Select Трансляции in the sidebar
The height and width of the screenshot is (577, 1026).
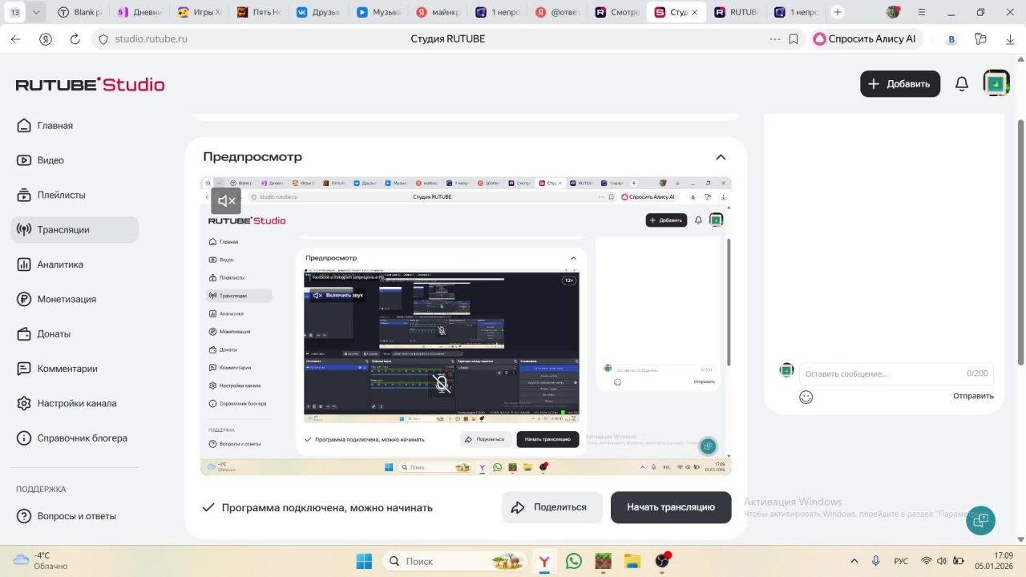click(x=75, y=230)
